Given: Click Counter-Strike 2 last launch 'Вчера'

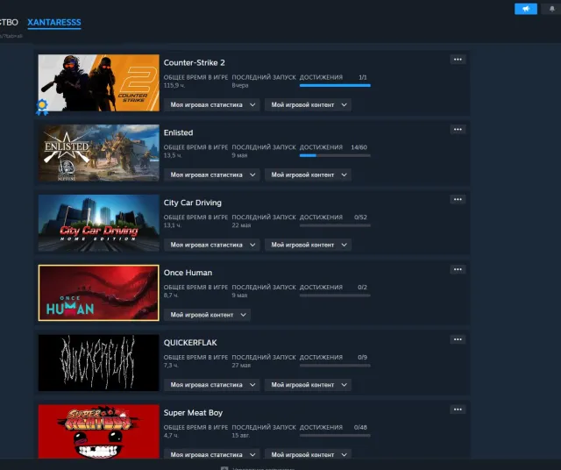Looking at the screenshot, I should pyautogui.click(x=239, y=86).
